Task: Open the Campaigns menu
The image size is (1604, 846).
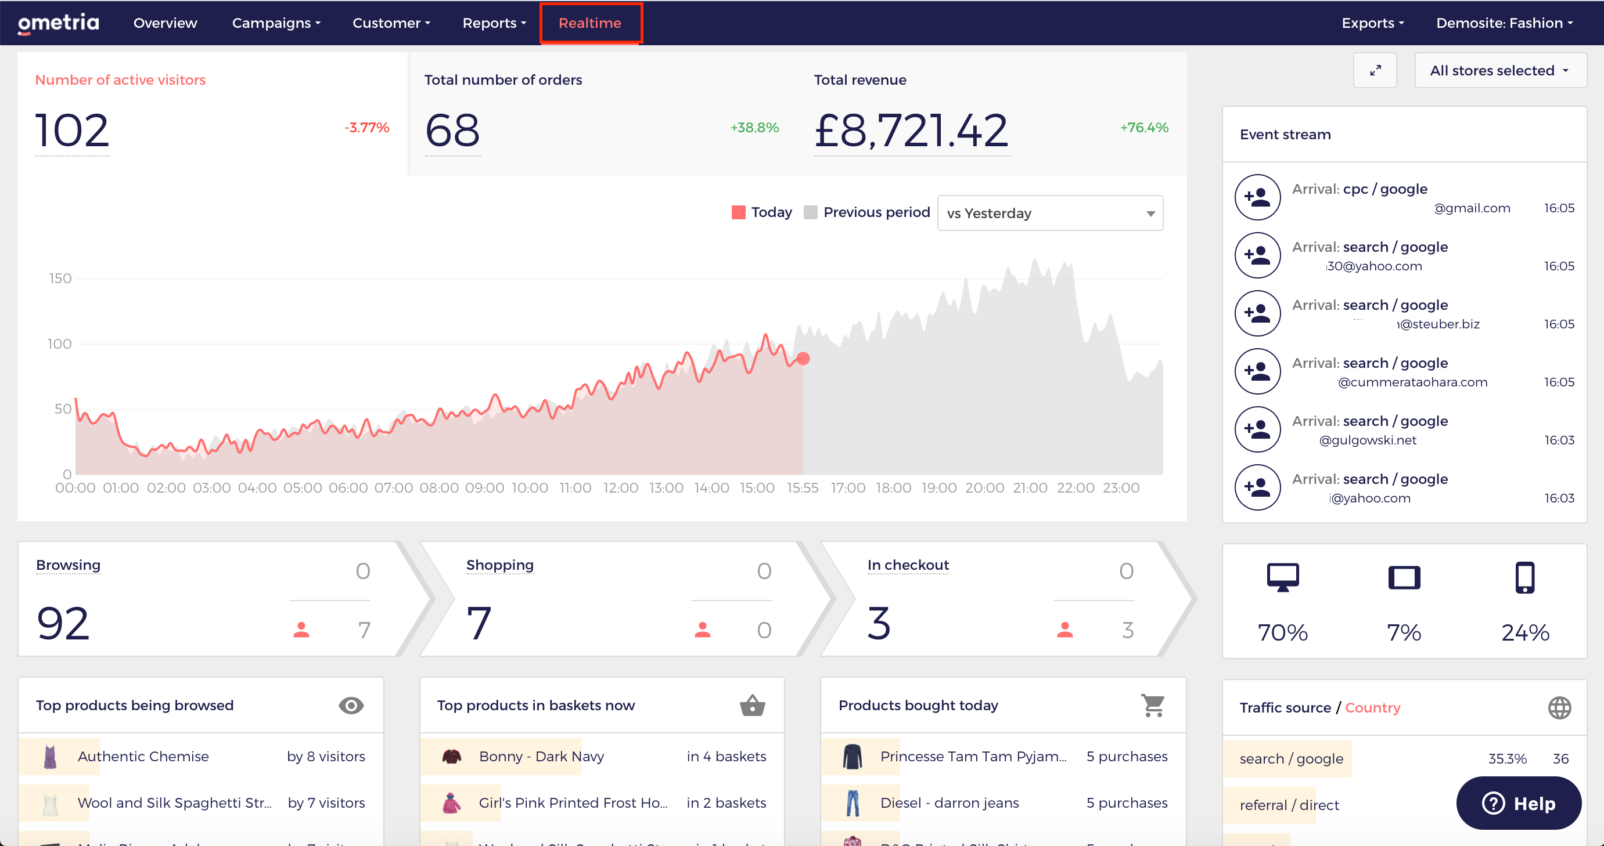Action: click(276, 23)
